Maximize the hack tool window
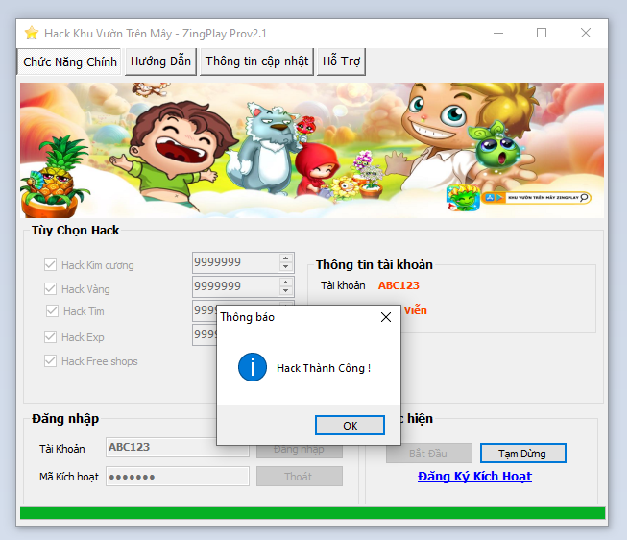Image resolution: width=629 pixels, height=541 pixels. point(542,33)
